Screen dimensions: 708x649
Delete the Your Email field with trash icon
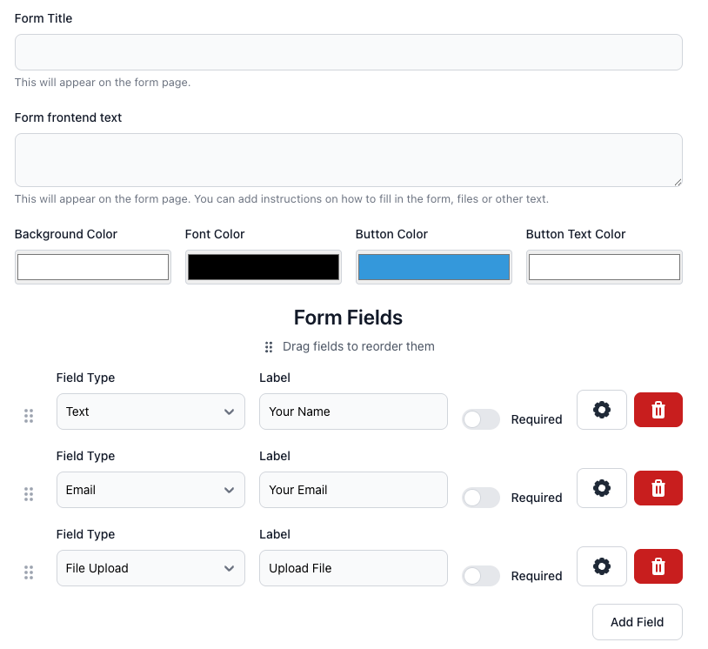tap(658, 488)
